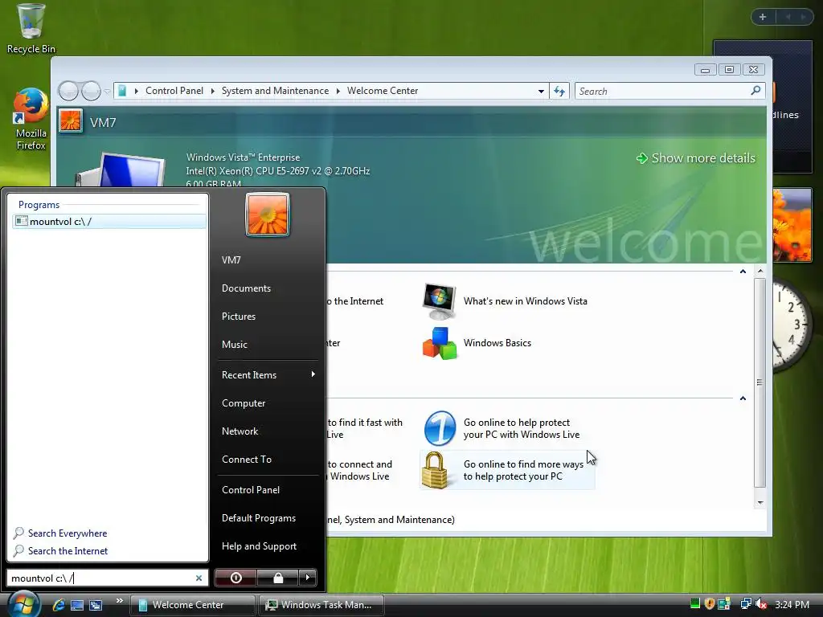Open Network from Start menu
This screenshot has height=617, width=823.
click(x=240, y=431)
